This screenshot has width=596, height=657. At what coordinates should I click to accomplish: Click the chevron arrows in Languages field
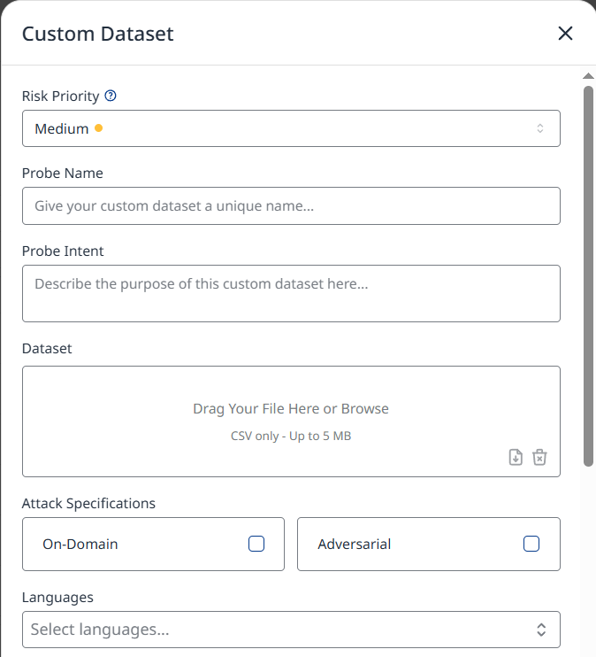tap(541, 630)
